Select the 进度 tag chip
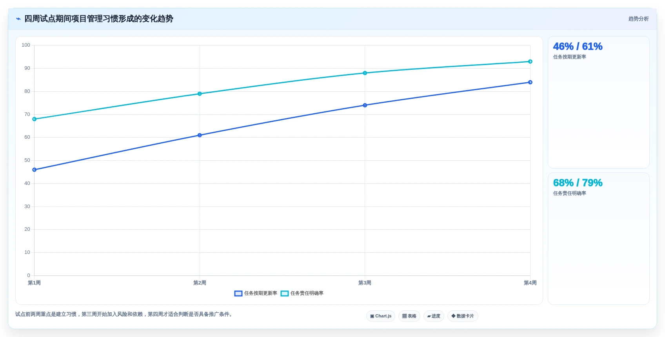 pos(434,316)
